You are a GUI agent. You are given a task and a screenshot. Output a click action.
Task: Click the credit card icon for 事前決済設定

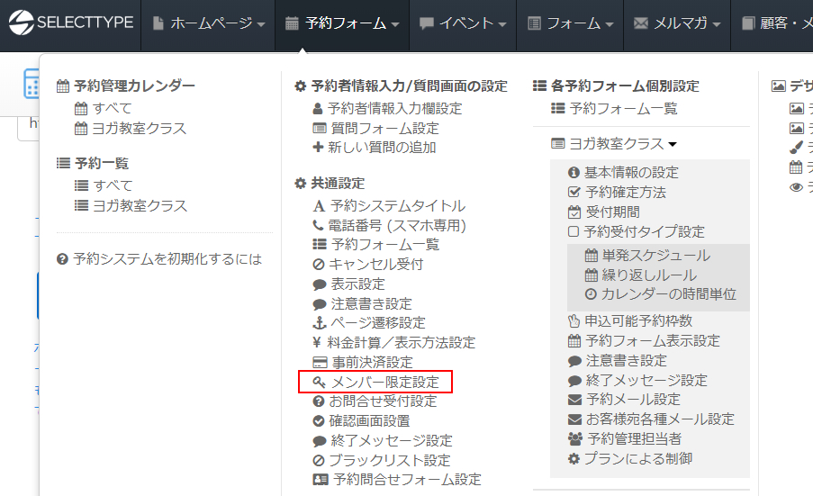click(x=319, y=363)
